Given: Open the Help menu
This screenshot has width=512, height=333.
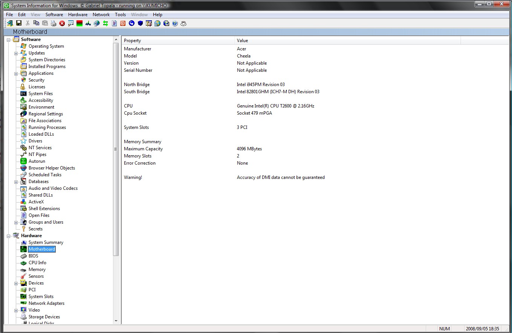Looking at the screenshot, I should 157,15.
